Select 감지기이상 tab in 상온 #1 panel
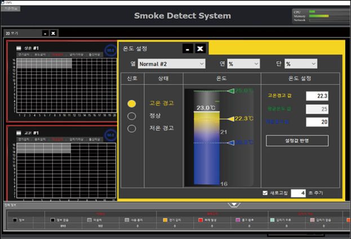Viewport: 351px width, 239px height. (x=76, y=55)
